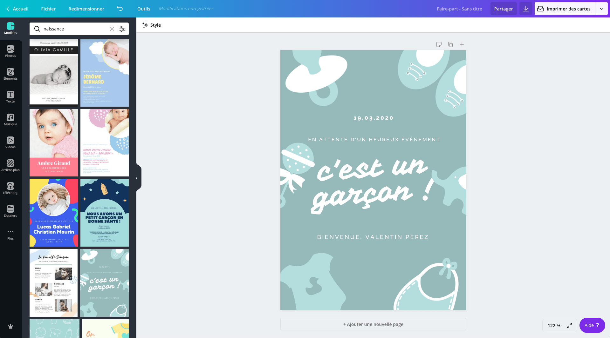Select the yellow shirt On template thumbnail

click(105, 328)
